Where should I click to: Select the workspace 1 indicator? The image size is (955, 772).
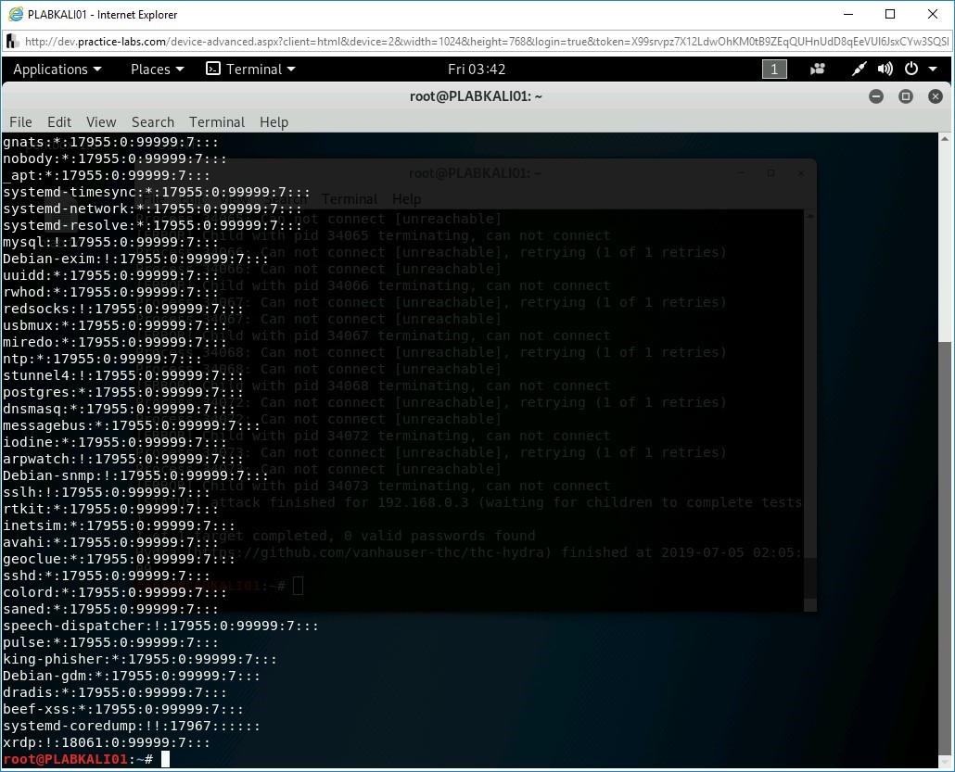point(774,69)
